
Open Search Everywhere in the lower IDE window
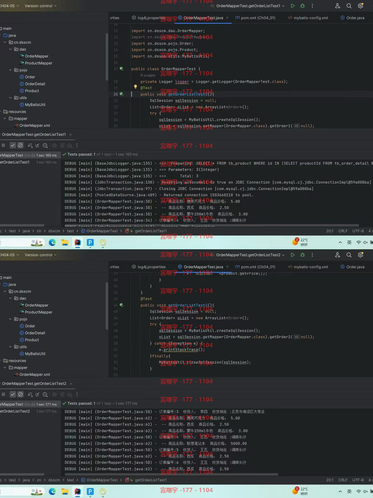click(349, 255)
